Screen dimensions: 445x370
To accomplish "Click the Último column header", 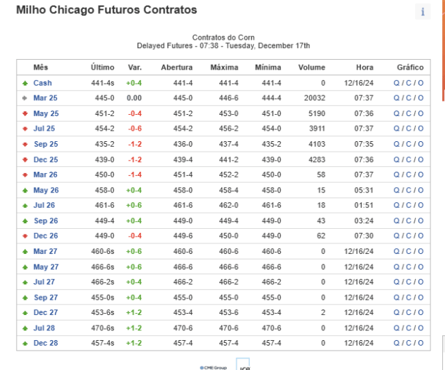I will [102, 67].
